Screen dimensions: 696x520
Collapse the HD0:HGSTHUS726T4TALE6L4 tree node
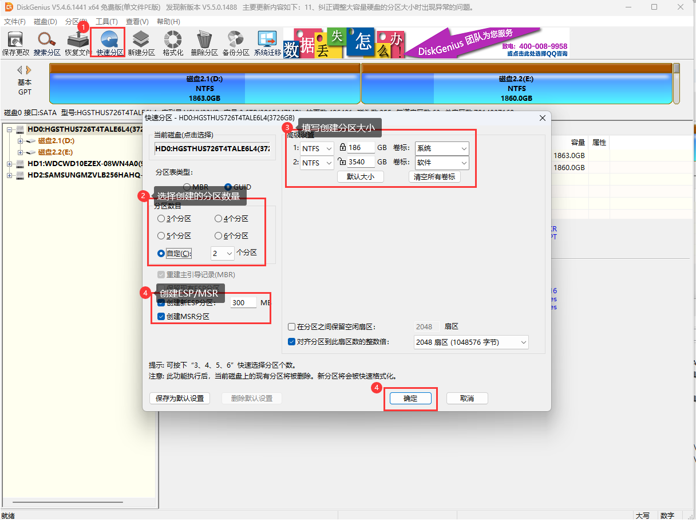[x=10, y=129]
